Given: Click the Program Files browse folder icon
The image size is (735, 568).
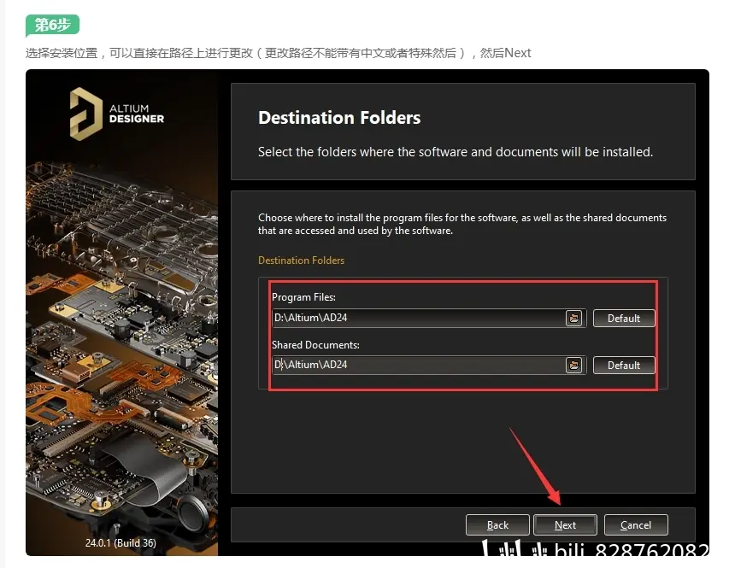Looking at the screenshot, I should pos(573,319).
